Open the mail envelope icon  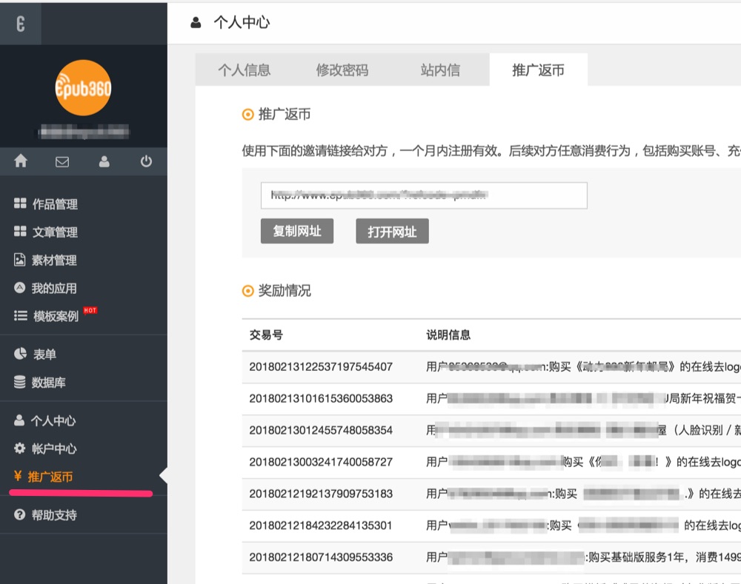tap(62, 161)
